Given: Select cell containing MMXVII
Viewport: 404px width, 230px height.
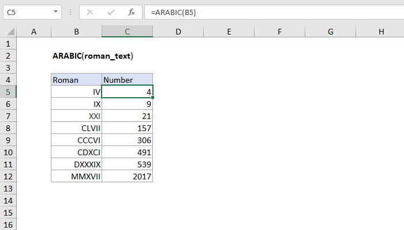Looking at the screenshot, I should point(77,177).
